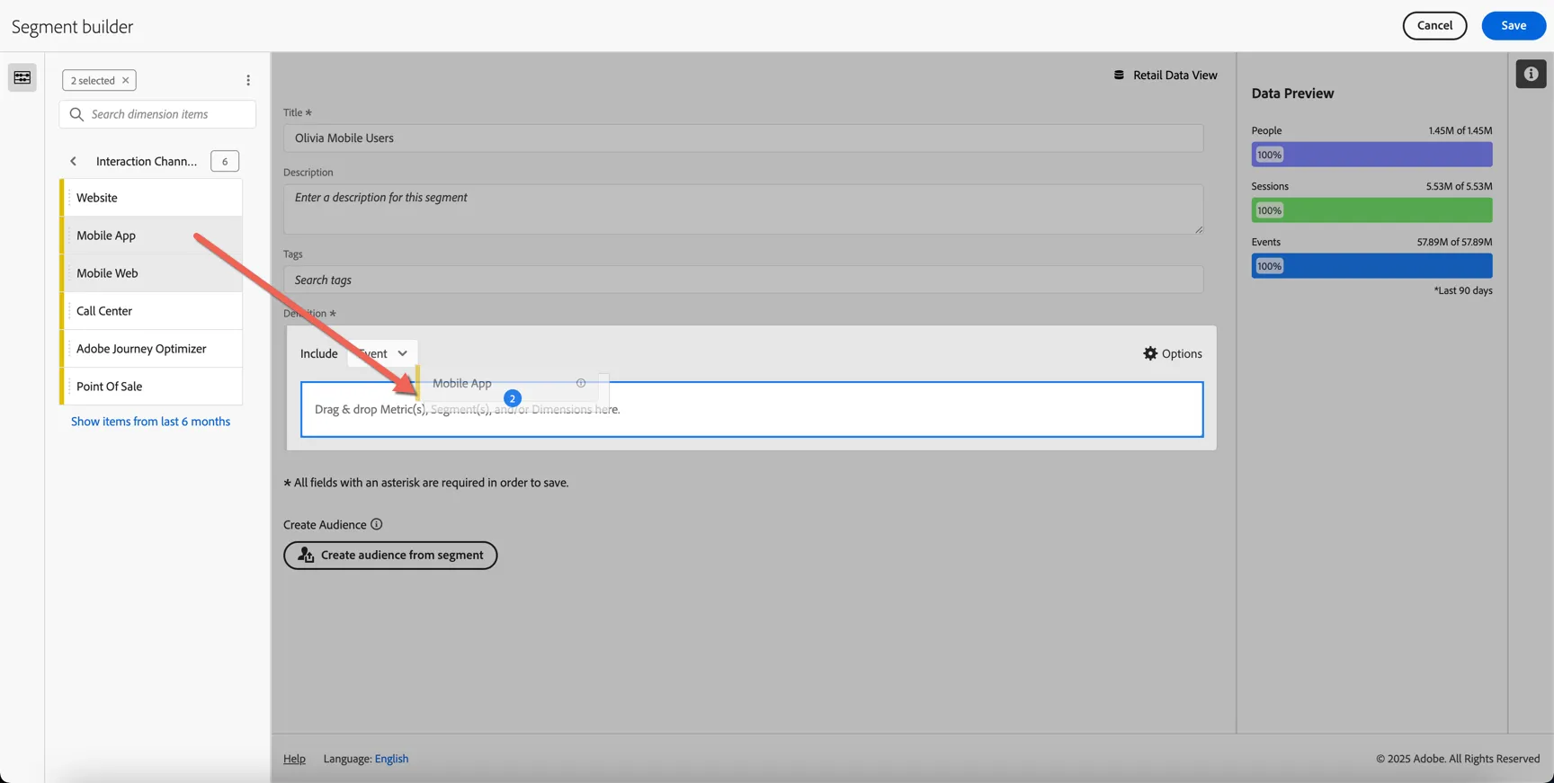The width and height of the screenshot is (1554, 783).
Task: Click the Create Audience info icon
Action: click(377, 524)
